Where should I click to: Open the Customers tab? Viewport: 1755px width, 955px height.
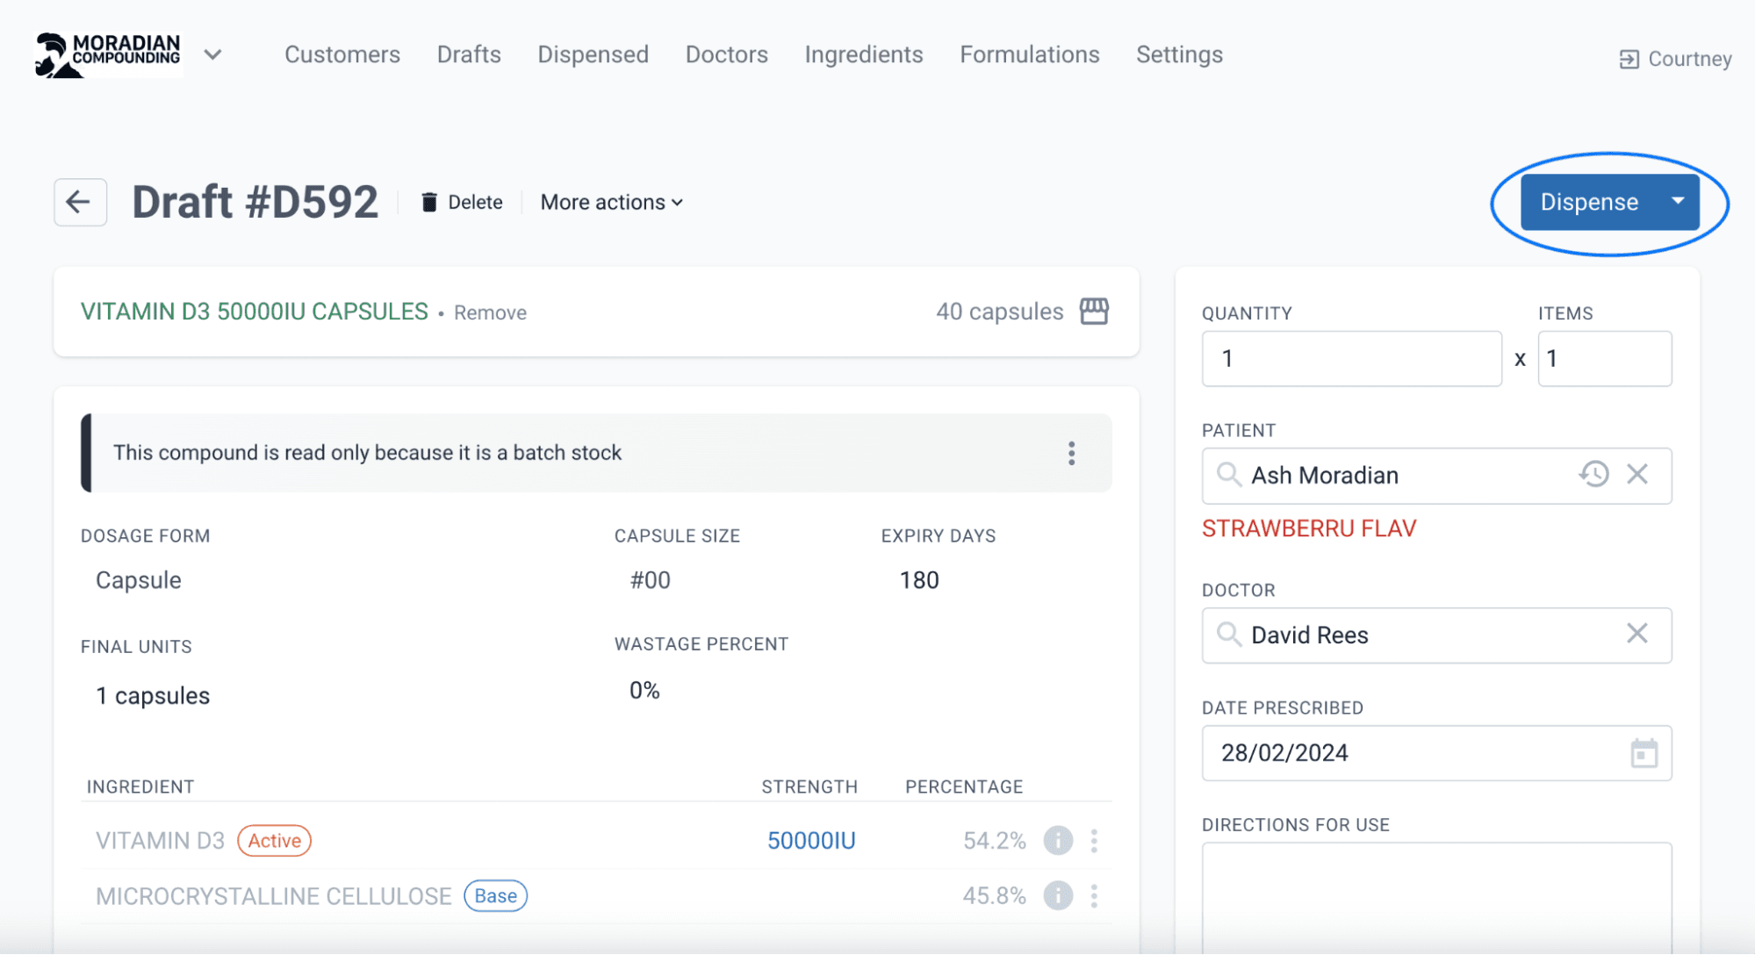342,54
